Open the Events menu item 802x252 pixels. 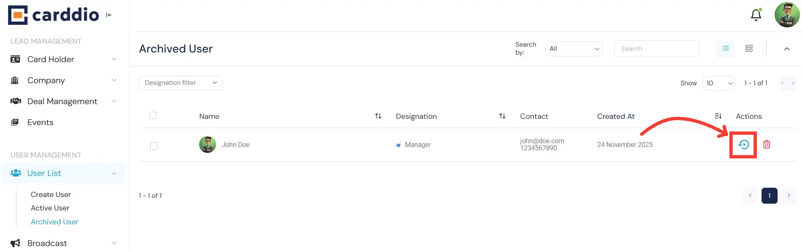click(x=40, y=122)
